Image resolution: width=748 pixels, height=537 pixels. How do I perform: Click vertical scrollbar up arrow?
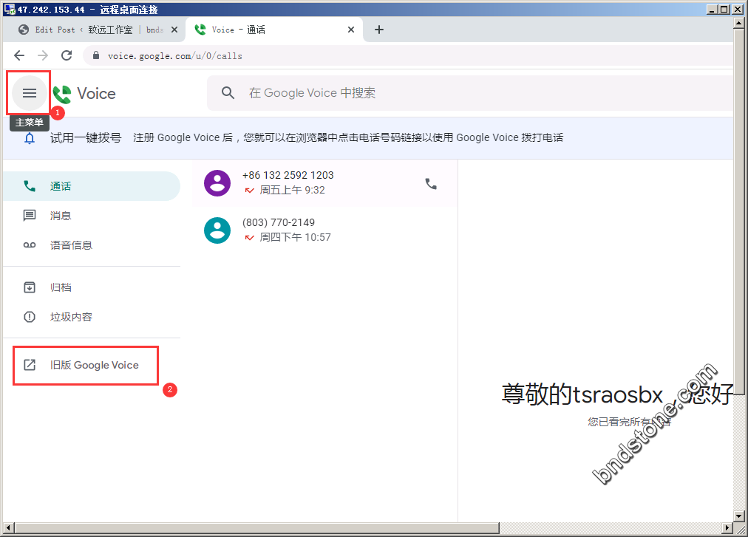point(739,23)
